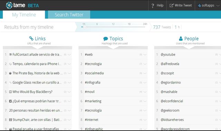Viewport: 221px width, 131px height.
Task: Click favicon beside The Pirate Bay link
Action: [x=10, y=73]
